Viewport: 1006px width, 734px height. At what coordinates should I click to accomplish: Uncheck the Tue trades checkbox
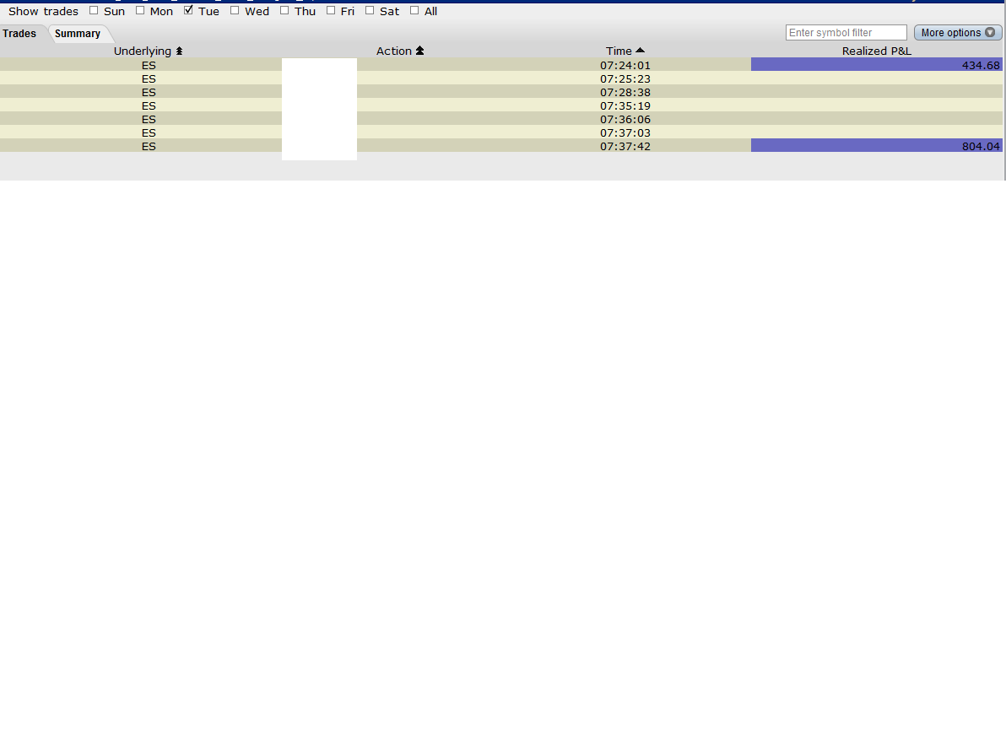point(189,10)
